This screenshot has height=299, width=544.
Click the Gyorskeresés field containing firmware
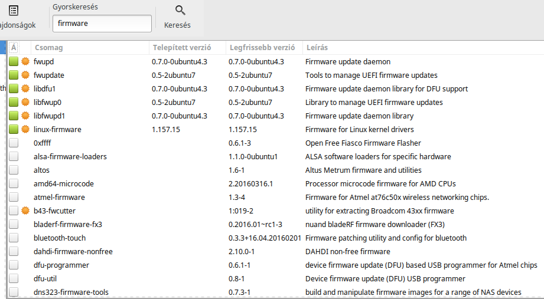102,24
